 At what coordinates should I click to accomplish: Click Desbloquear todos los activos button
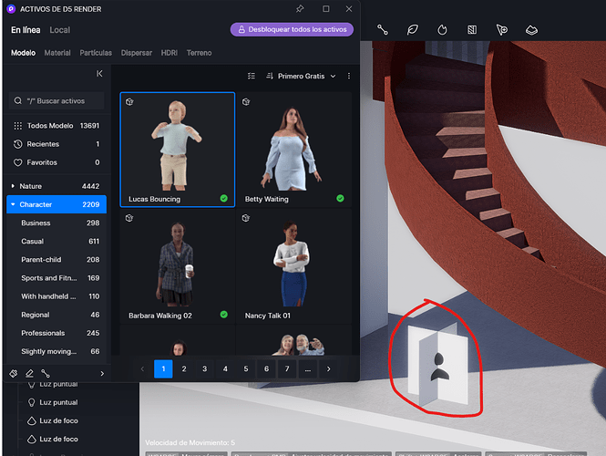coord(292,29)
